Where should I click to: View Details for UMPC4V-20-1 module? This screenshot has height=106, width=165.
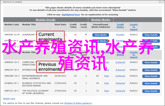151,91
